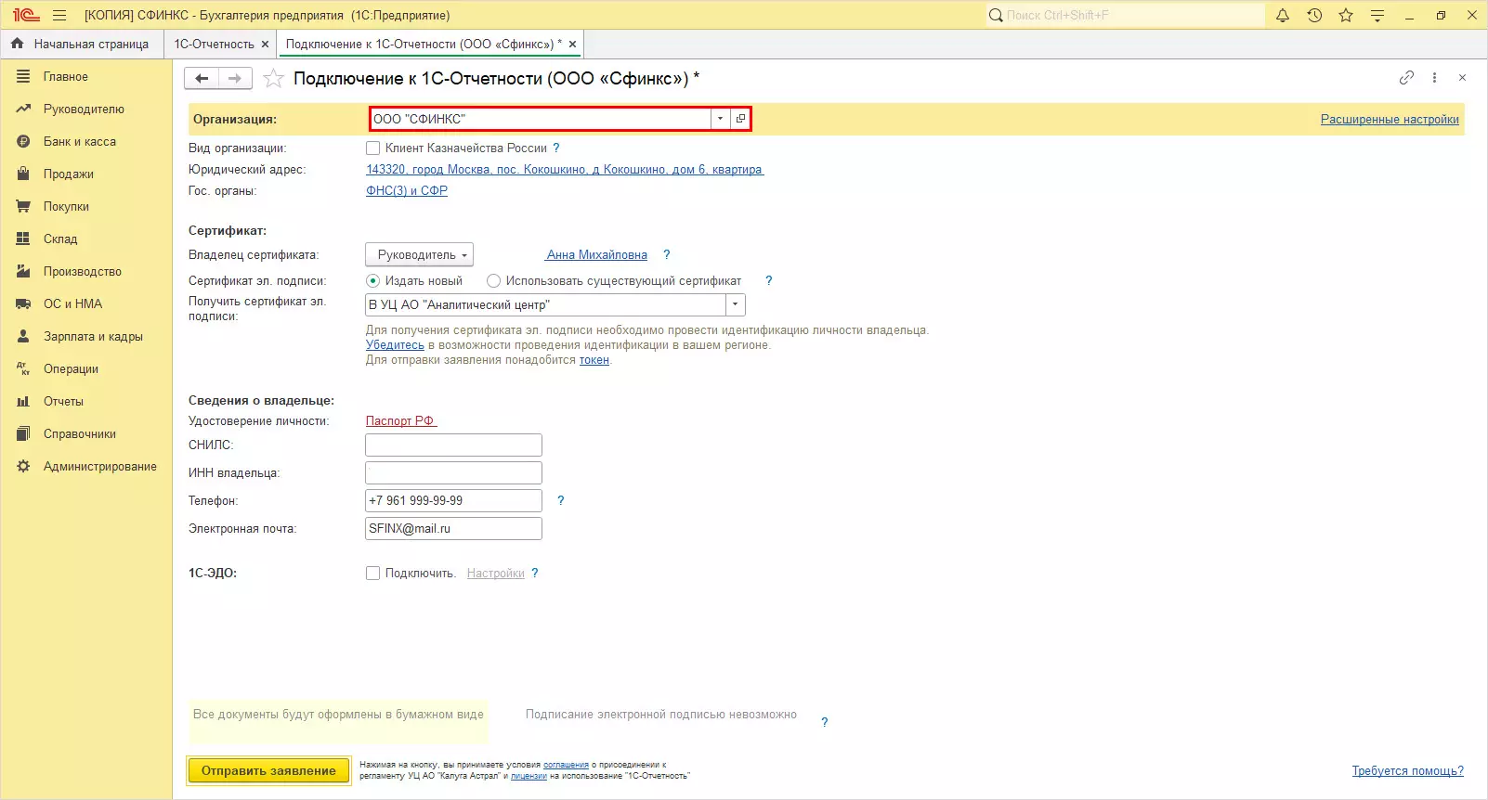The image size is (1488, 800).
Task: Close the form with the X icon
Action: click(1462, 78)
